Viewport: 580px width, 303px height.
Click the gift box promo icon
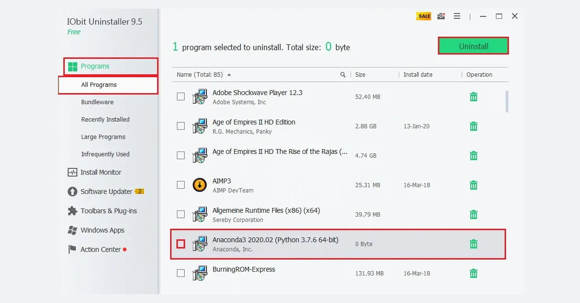click(x=441, y=16)
